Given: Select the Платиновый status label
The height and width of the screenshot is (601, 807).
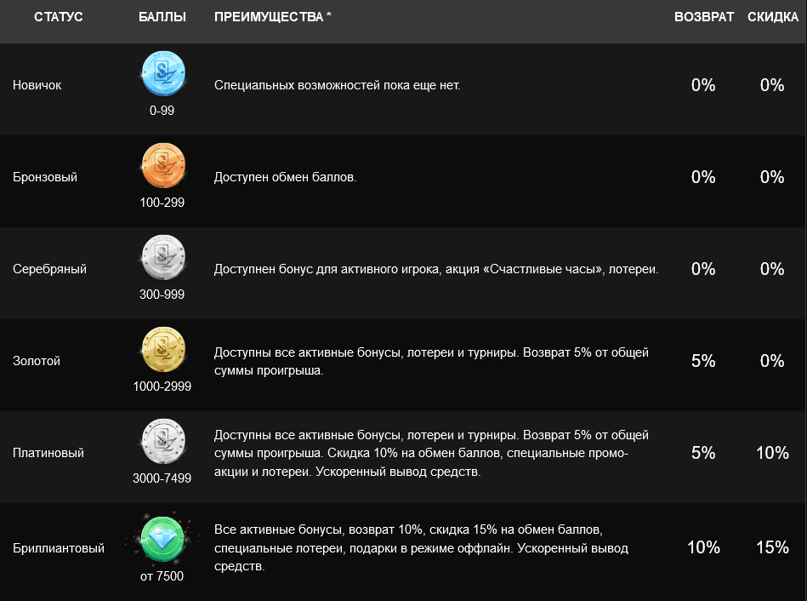Looking at the screenshot, I should pos(48,453).
